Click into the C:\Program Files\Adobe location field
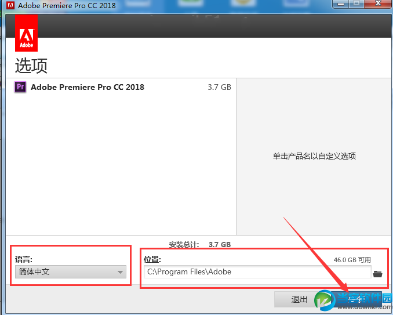Screen dimensions: 393x315 pos(257,271)
